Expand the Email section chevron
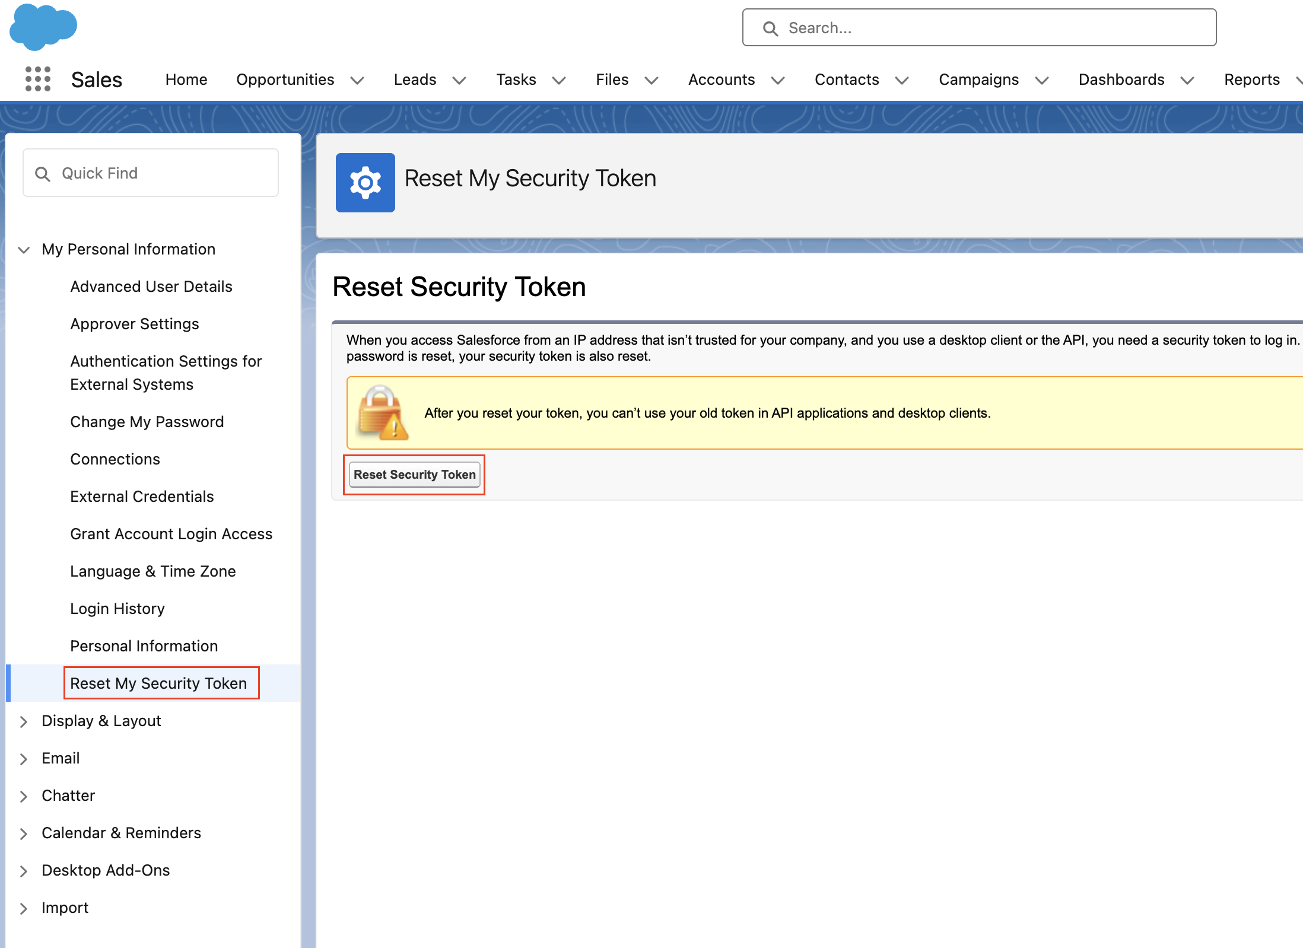 (24, 759)
